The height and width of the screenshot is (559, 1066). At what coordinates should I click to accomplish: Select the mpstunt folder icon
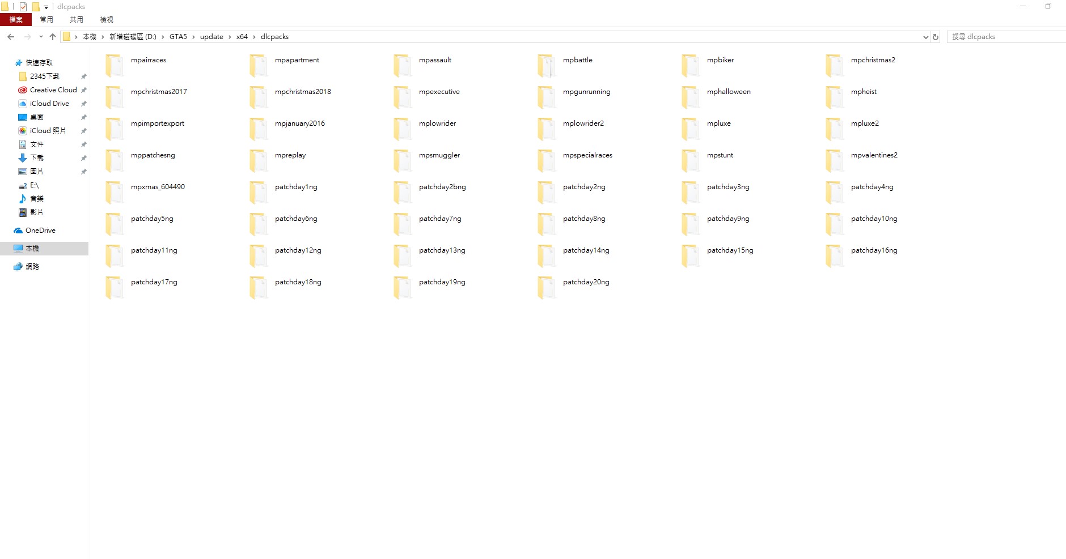(691, 161)
